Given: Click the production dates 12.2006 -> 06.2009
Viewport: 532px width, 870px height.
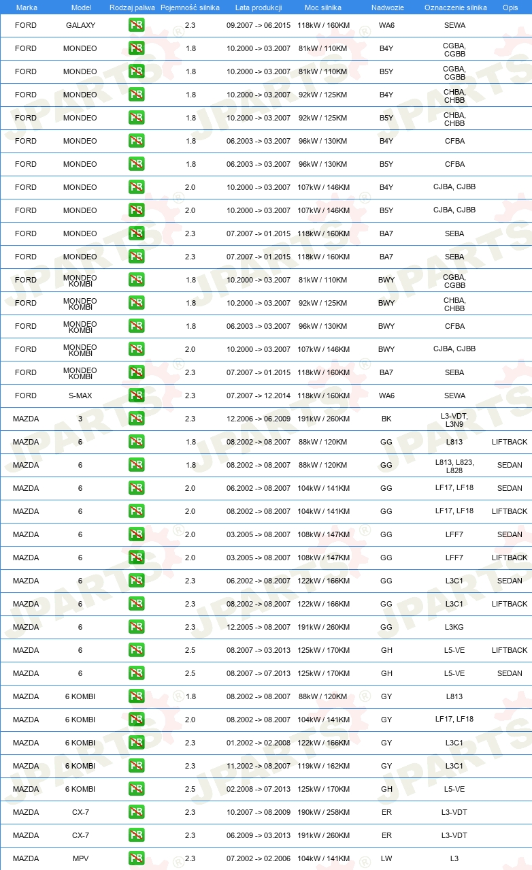Looking at the screenshot, I should [x=259, y=419].
